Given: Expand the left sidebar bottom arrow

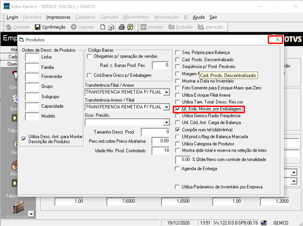Looking at the screenshot, I should click(x=31, y=214).
